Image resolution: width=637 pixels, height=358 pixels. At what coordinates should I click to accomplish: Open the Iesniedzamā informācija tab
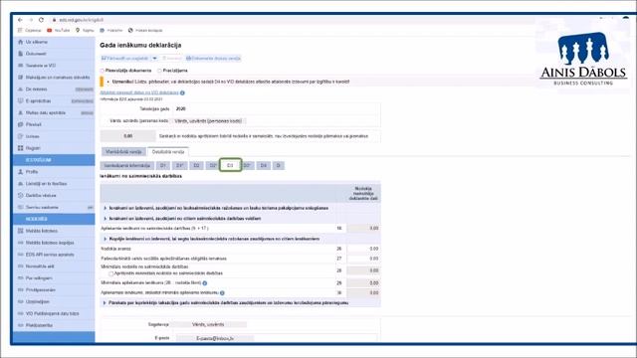point(127,166)
